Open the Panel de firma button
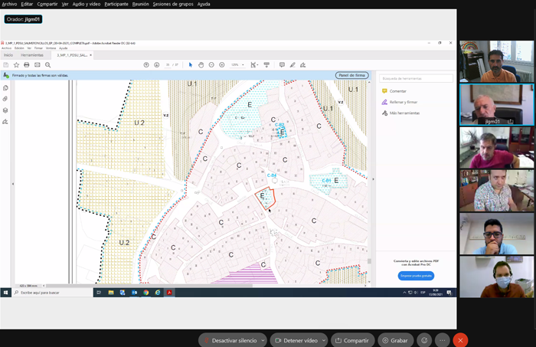This screenshot has height=347, width=536. coord(351,75)
